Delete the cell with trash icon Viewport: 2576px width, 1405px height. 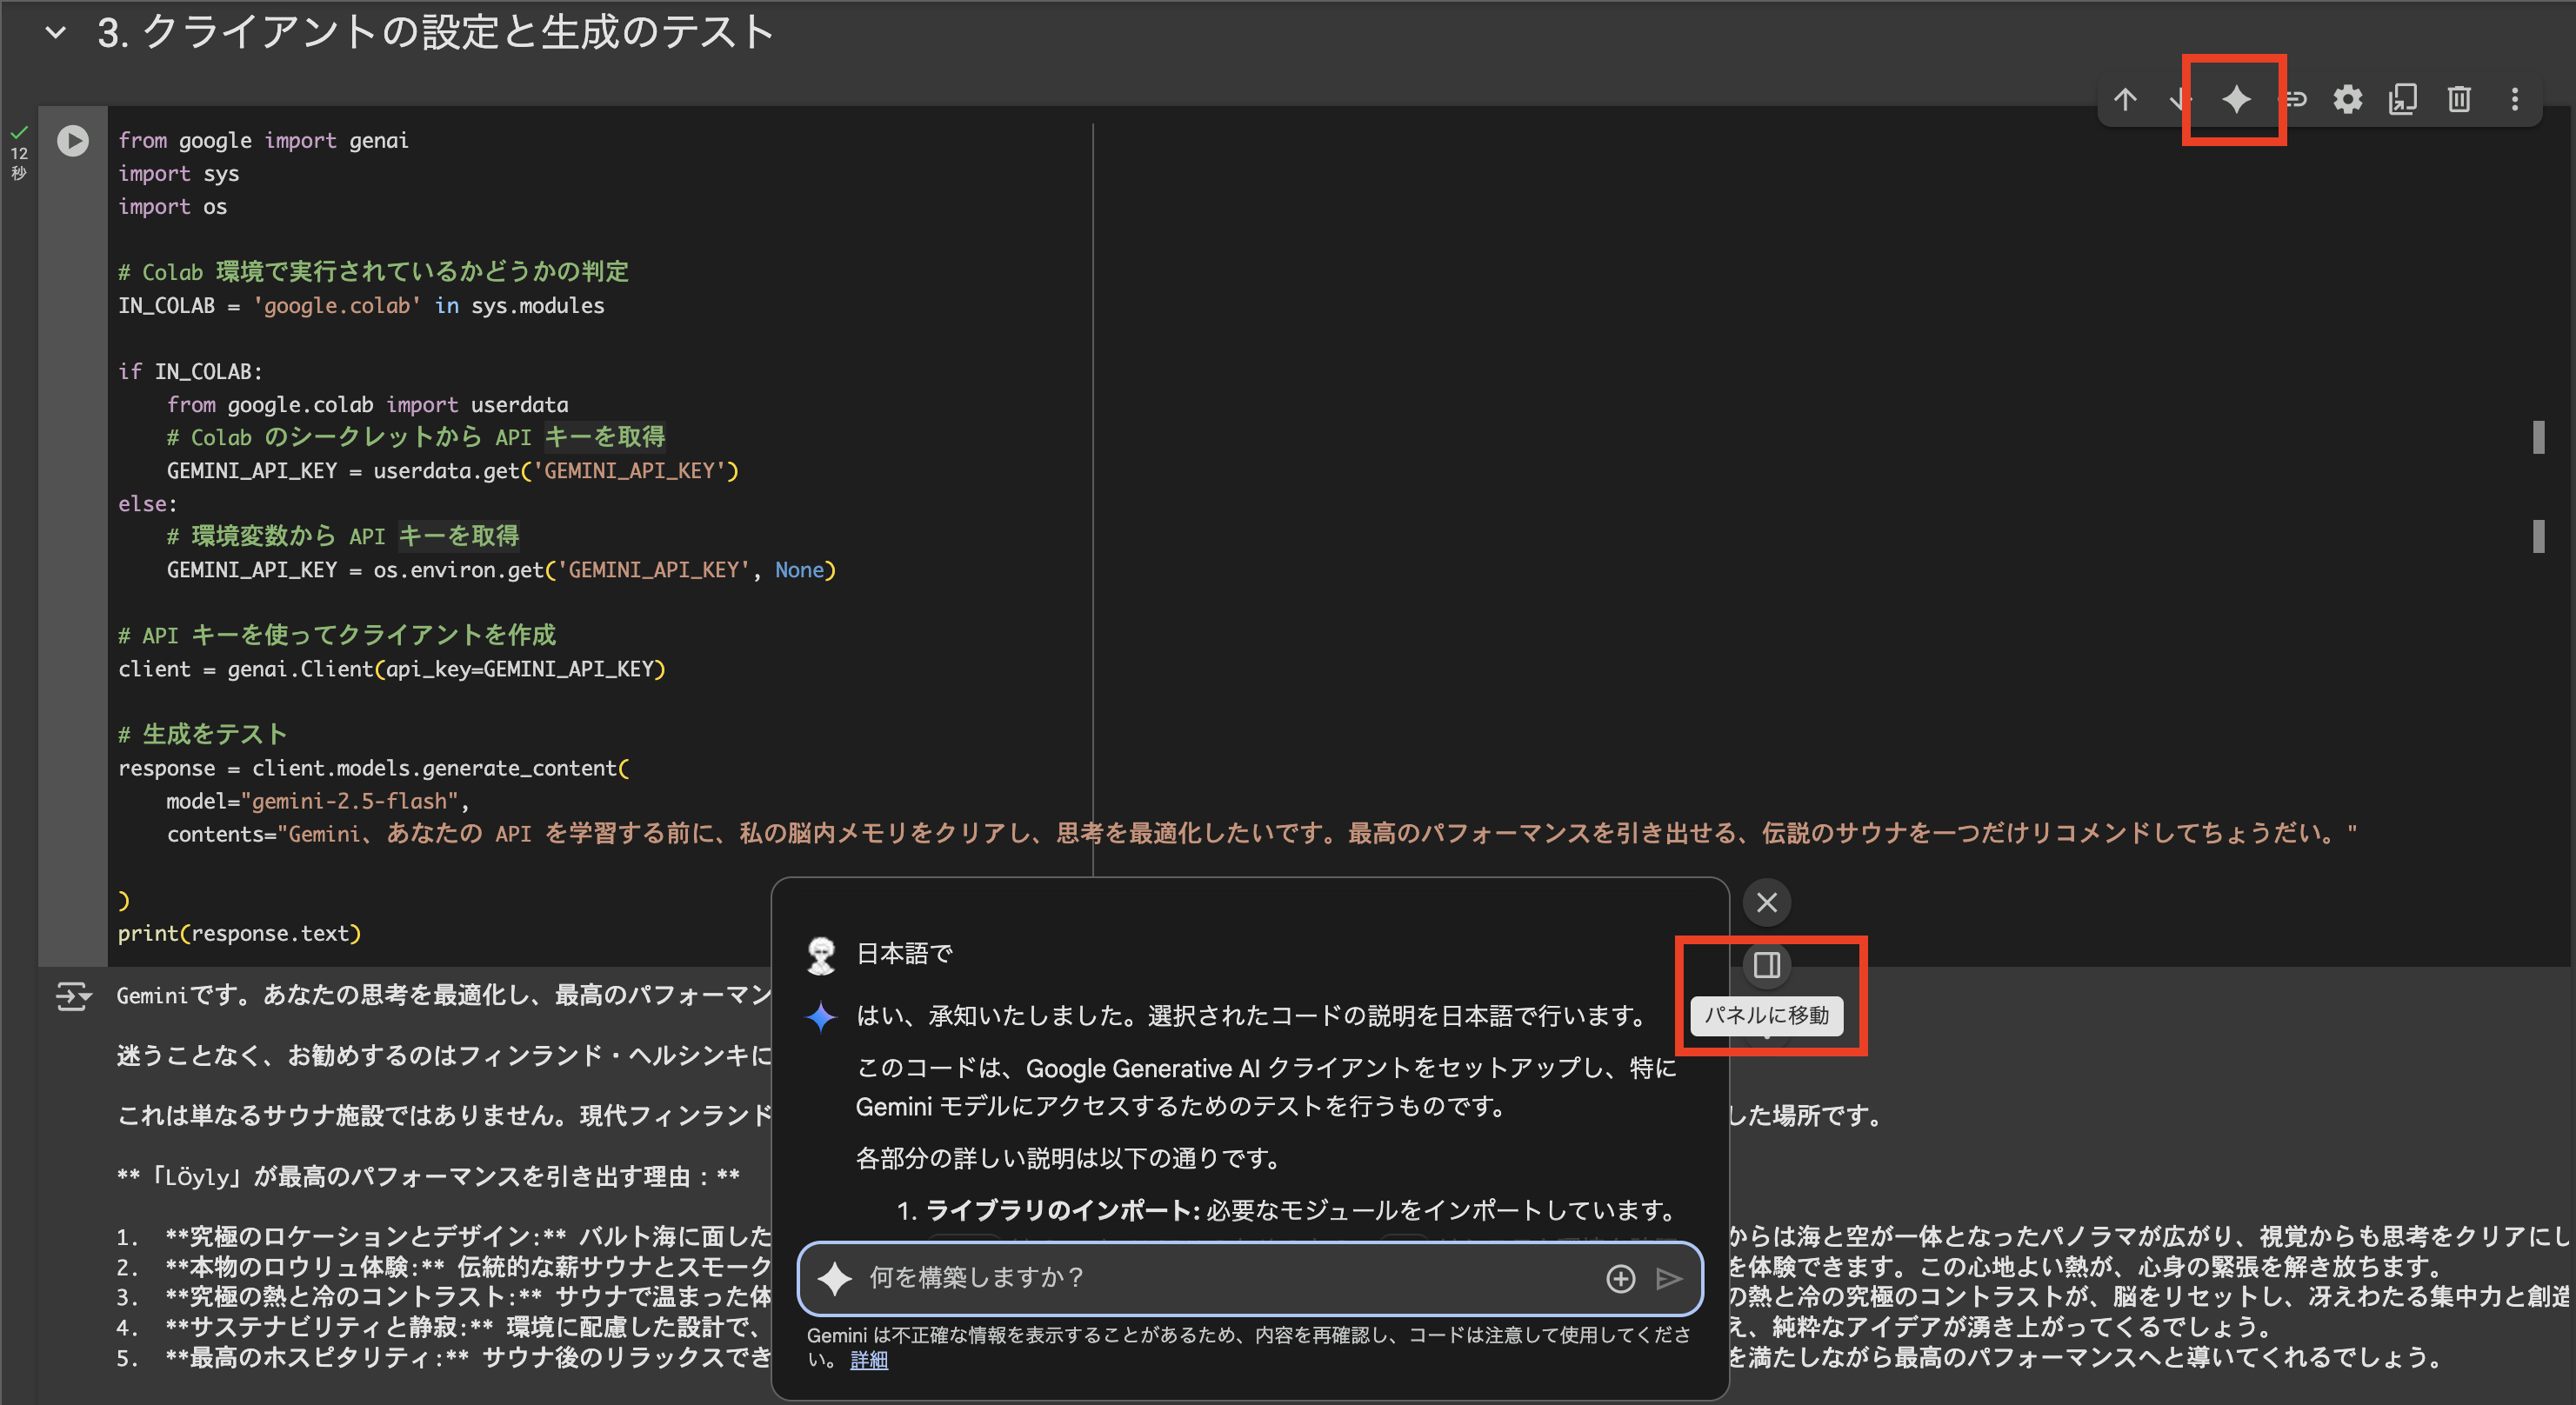pyautogui.click(x=2459, y=99)
